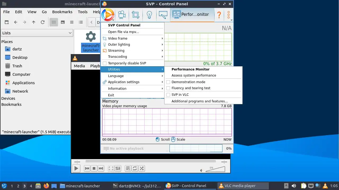The height and width of the screenshot is (190, 339).
Task: Open Trash in Places sidebar
Action: (x=17, y=66)
